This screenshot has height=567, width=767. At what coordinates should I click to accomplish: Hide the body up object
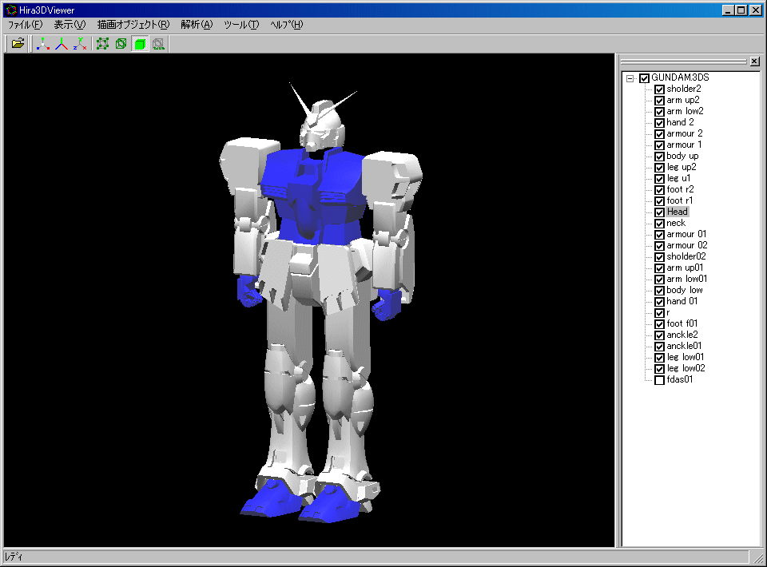click(x=659, y=157)
